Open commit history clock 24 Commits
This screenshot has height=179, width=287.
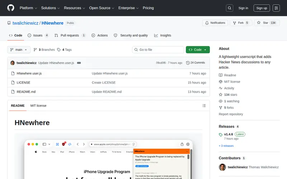(x=196, y=63)
